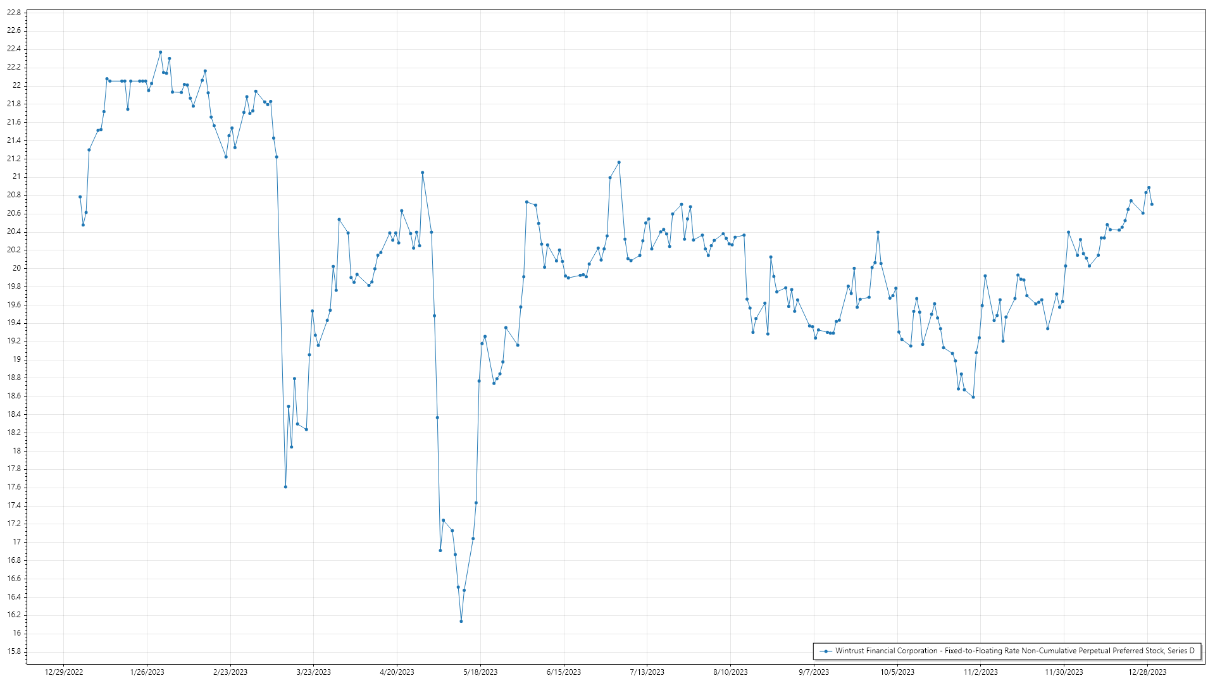
Task: Click the mid-March low point at 17.6
Action: coord(285,487)
